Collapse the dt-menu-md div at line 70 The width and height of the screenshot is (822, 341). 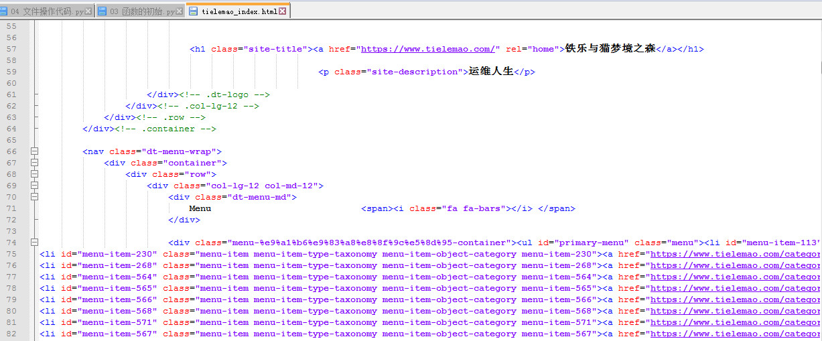34,197
